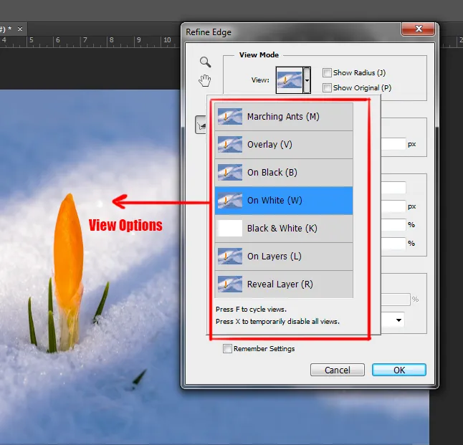Screen dimensions: 463x445
Task: Select the Zoom tool in Refine Edge
Action: 205,62
